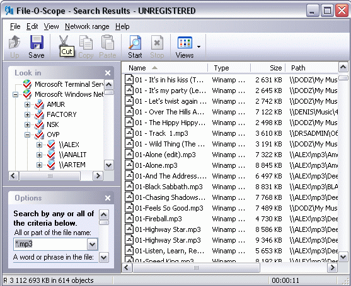Sort results by Size column header
Image resolution: width=351 pixels, height=286 pixels.
point(268,68)
